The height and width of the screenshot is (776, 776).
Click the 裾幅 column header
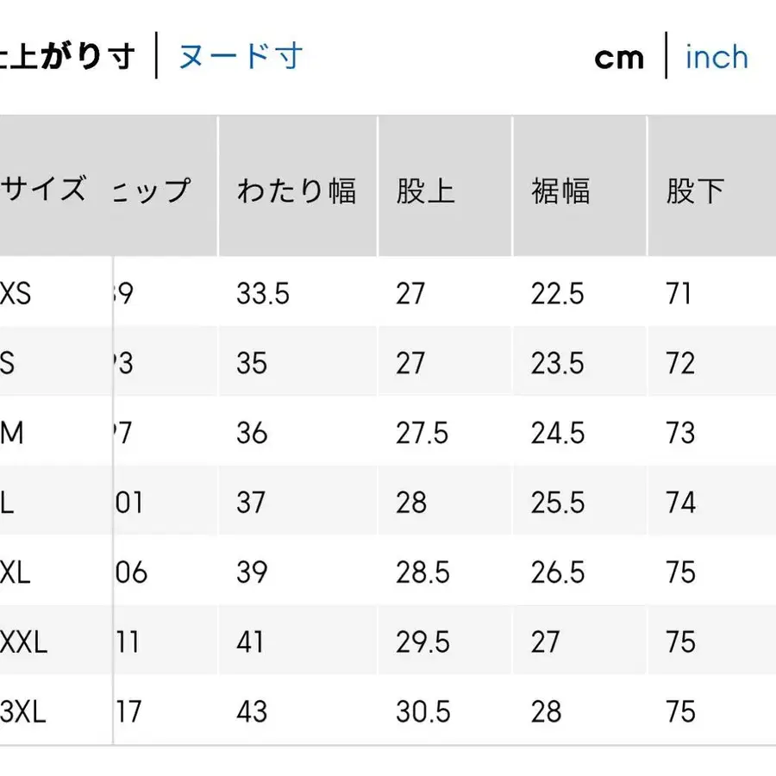[559, 191]
